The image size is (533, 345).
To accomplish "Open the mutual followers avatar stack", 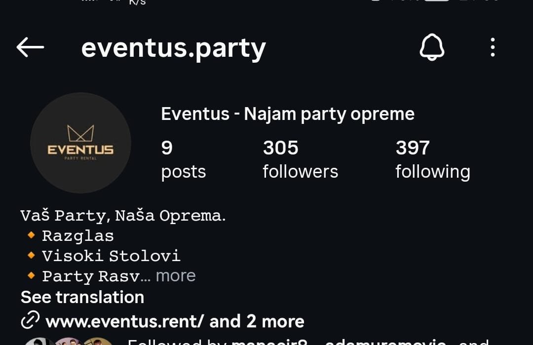I will 69,341.
